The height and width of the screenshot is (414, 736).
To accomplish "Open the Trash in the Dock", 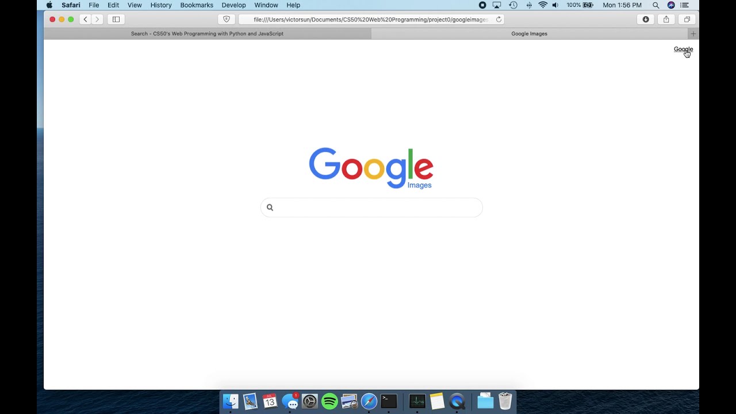I will click(505, 401).
